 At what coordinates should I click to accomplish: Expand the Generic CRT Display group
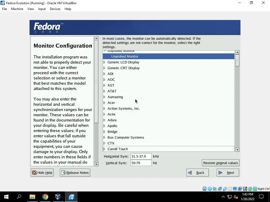(x=104, y=68)
